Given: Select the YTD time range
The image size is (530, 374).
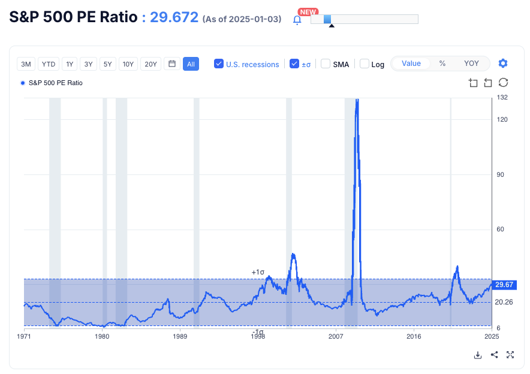Looking at the screenshot, I should click(49, 64).
